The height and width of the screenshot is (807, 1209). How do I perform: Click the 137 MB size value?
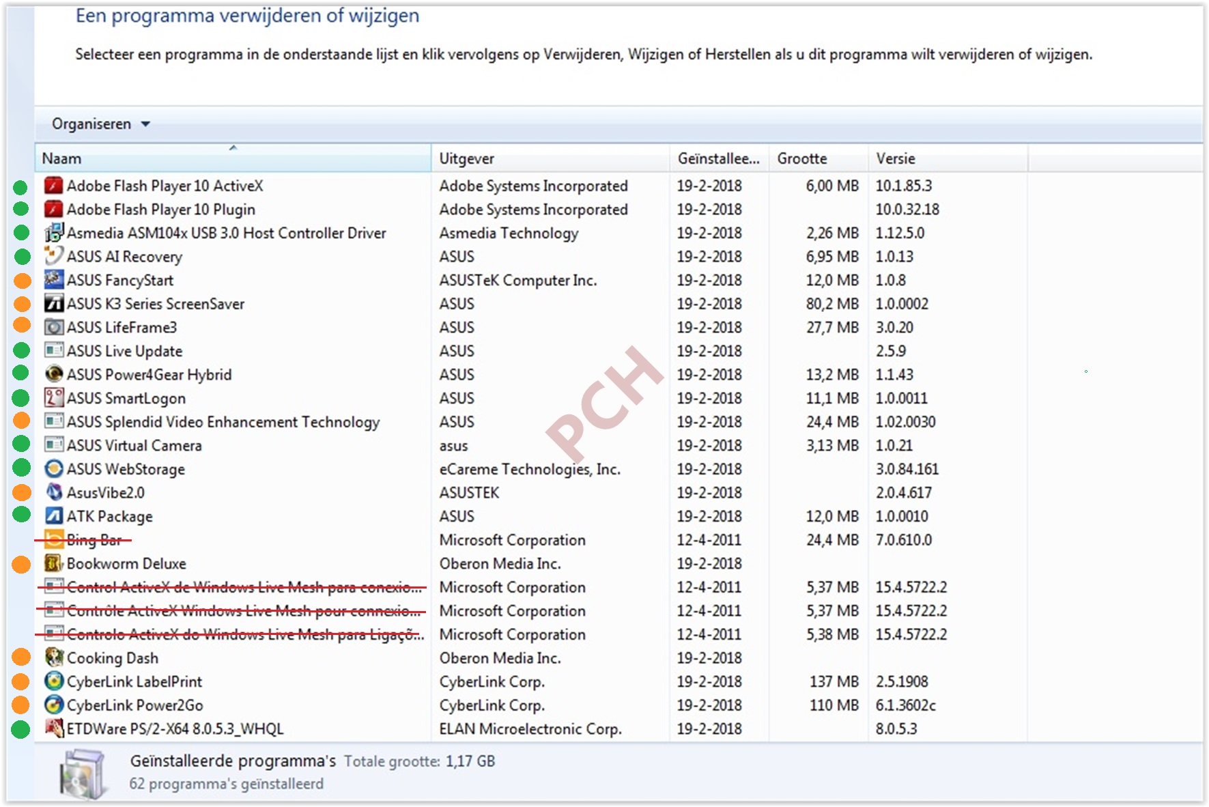coord(834,681)
